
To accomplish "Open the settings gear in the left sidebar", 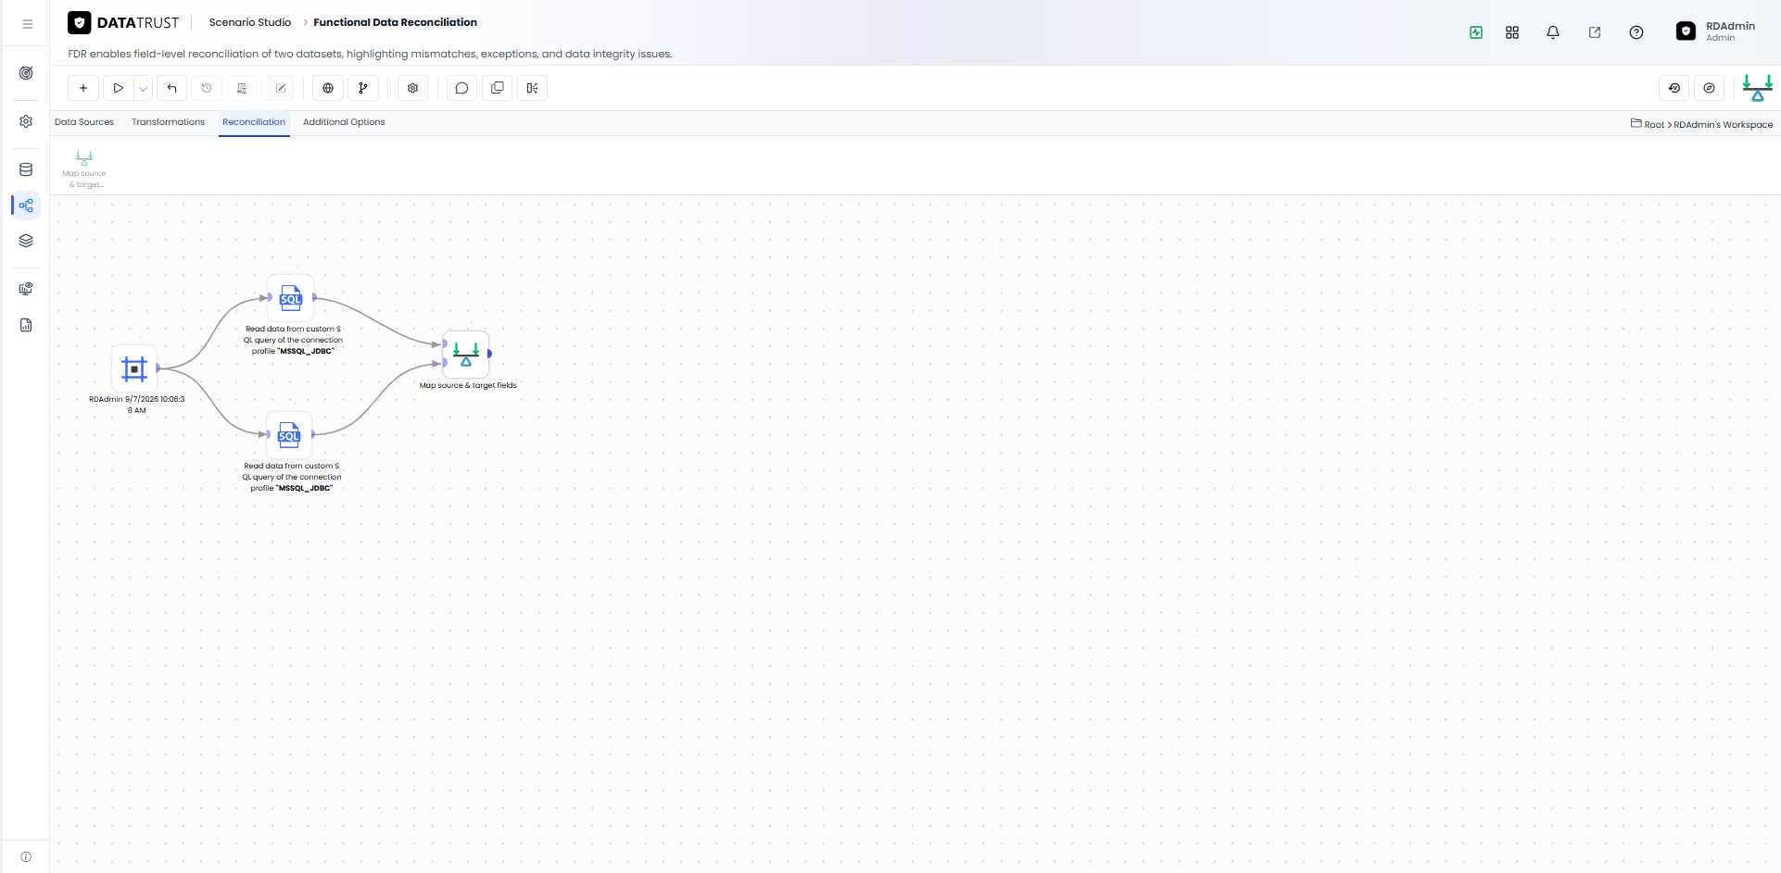I will tap(26, 121).
